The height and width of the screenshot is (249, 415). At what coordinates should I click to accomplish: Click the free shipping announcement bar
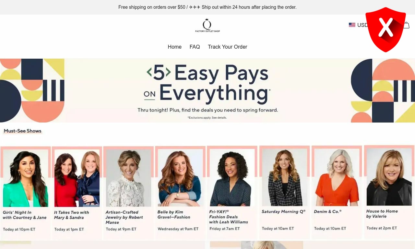[x=207, y=7]
